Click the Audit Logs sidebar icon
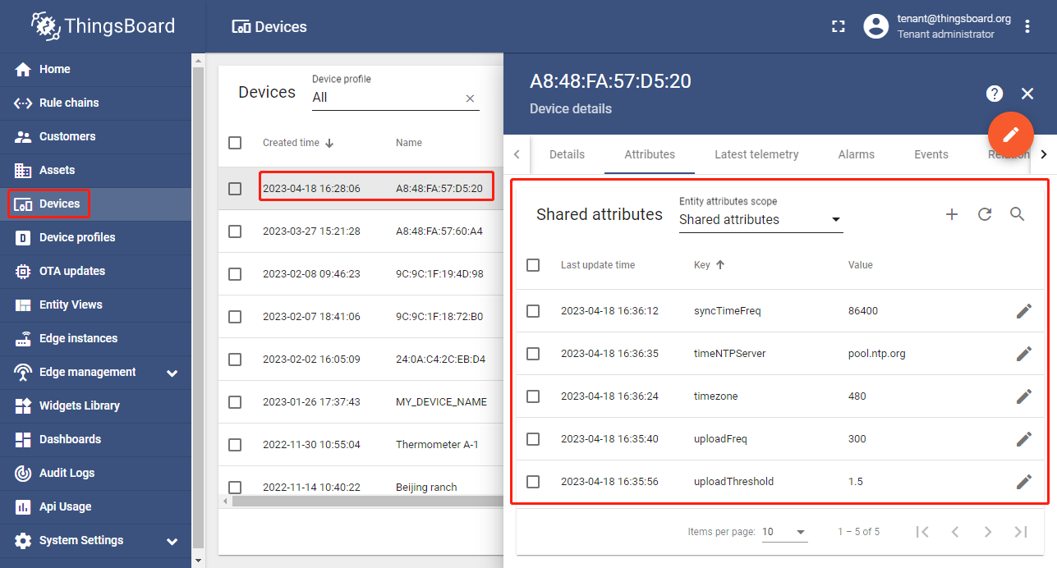Image resolution: width=1057 pixels, height=568 pixels. 23,473
